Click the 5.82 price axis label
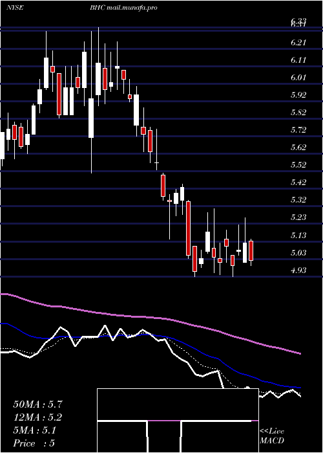Viewport: 323px width, 453px height. click(298, 113)
